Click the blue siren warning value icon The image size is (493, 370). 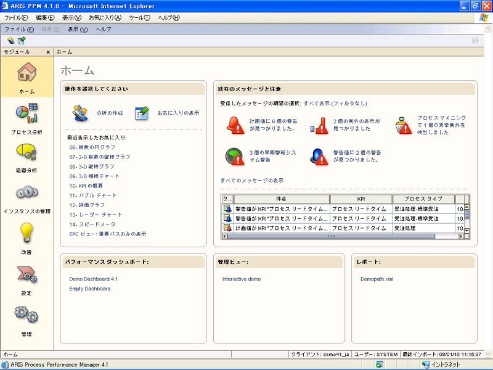(x=319, y=157)
